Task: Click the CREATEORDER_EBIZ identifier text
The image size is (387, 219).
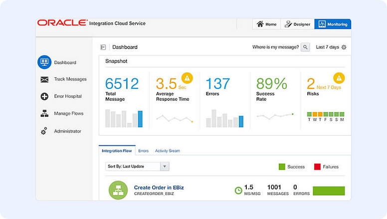Action: click(x=154, y=194)
